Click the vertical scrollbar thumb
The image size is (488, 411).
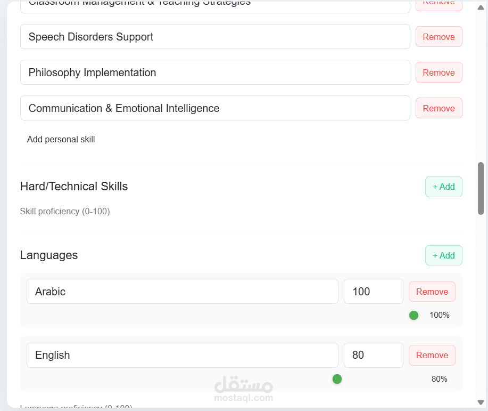point(481,188)
